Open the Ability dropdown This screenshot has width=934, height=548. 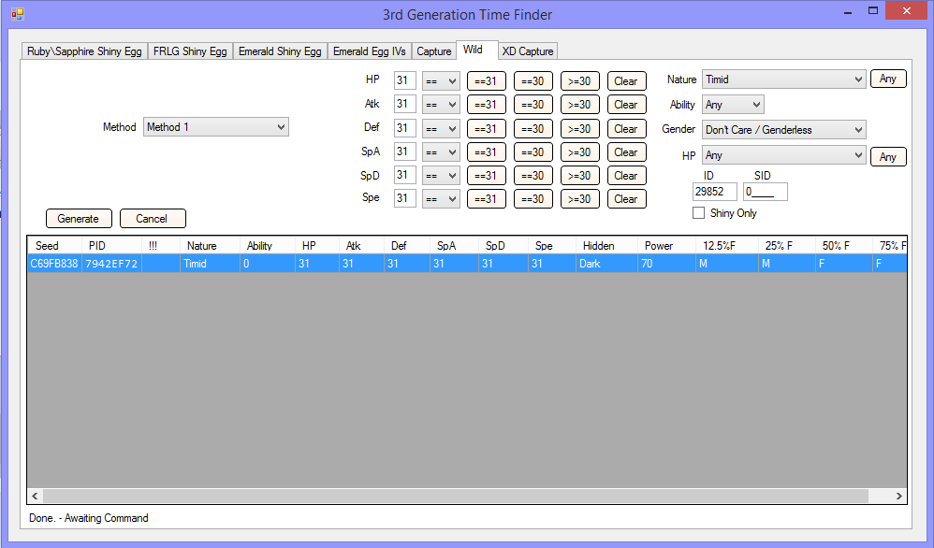pyautogui.click(x=733, y=105)
